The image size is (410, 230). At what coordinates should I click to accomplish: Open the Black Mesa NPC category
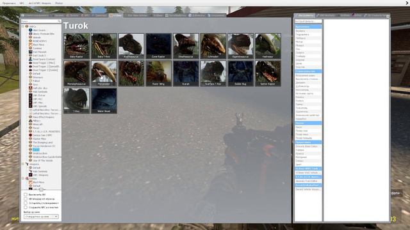[38, 45]
